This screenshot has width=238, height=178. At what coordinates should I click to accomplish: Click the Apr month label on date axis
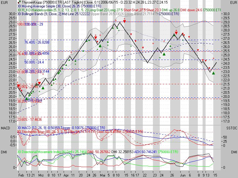(x=66, y=175)
